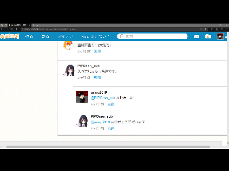Toggle reading view icon in address bar
The height and width of the screenshot is (171, 229).
click(201, 29)
